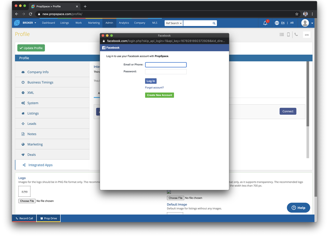Open Chrome three-dot menu
Viewport: 329px width, 238px height.
tap(312, 14)
